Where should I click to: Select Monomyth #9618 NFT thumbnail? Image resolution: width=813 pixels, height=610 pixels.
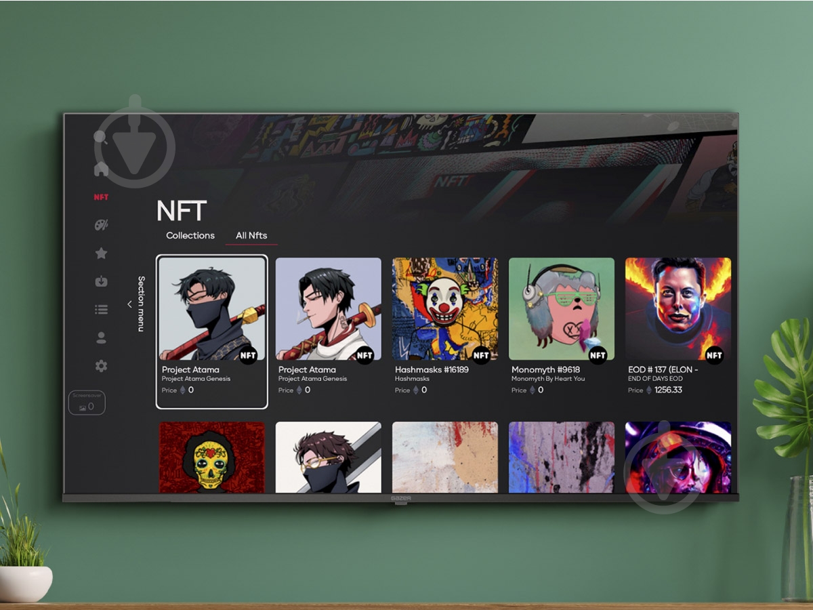[562, 309]
